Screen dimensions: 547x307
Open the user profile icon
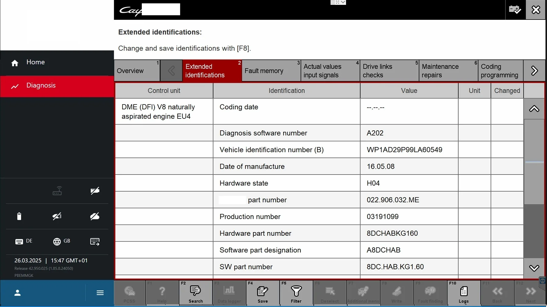pos(17,293)
